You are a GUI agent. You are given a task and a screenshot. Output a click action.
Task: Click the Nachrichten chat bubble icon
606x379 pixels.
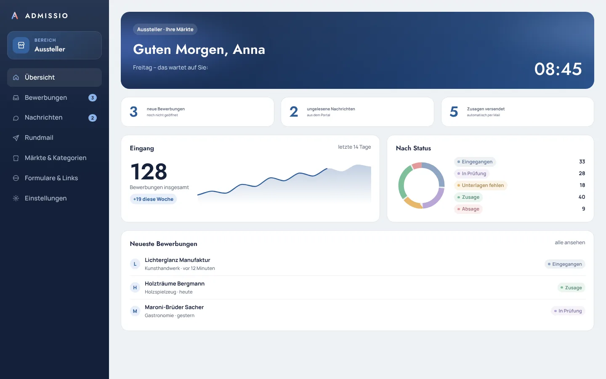coord(16,118)
